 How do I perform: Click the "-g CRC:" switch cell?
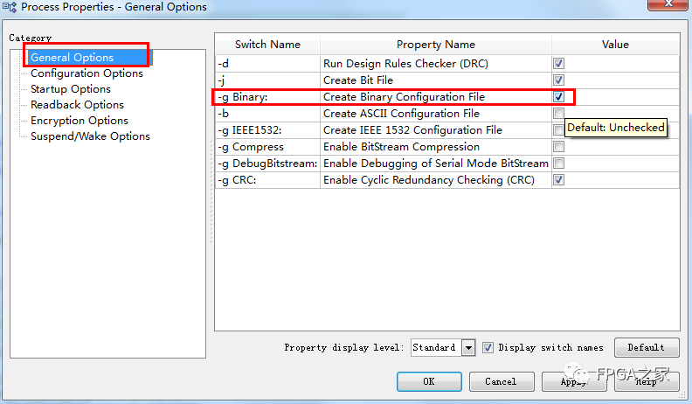click(x=267, y=180)
